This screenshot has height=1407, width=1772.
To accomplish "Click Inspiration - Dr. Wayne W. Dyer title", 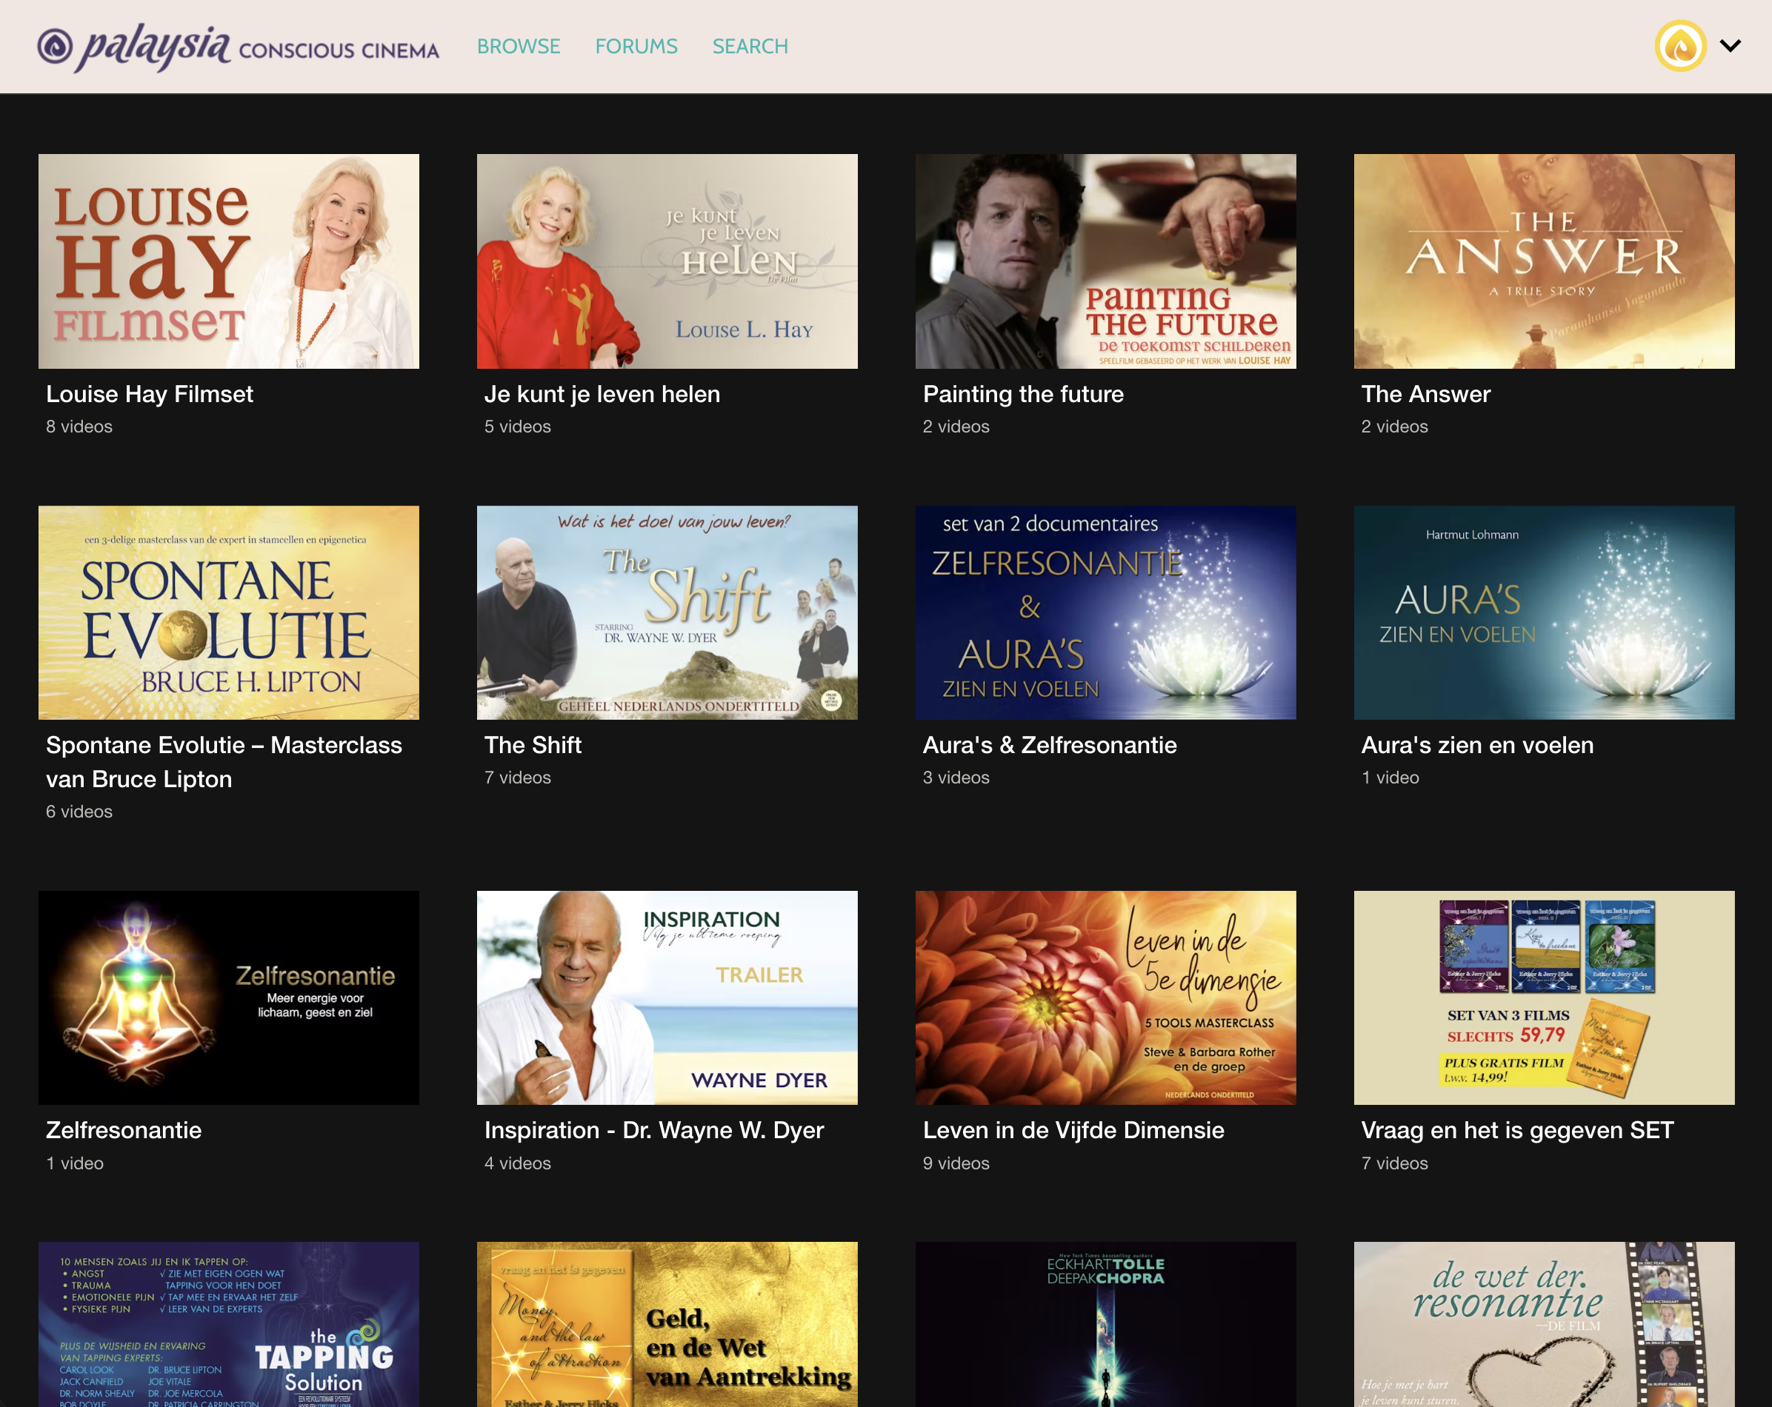I will tap(653, 1130).
